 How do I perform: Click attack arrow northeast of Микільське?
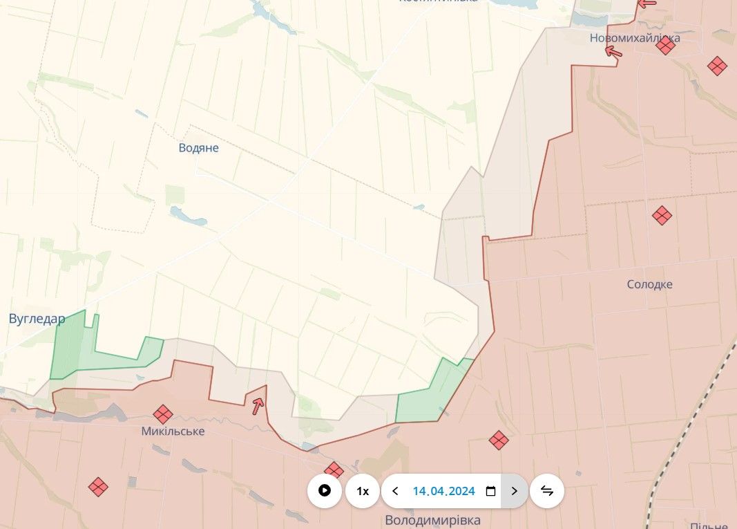257,405
